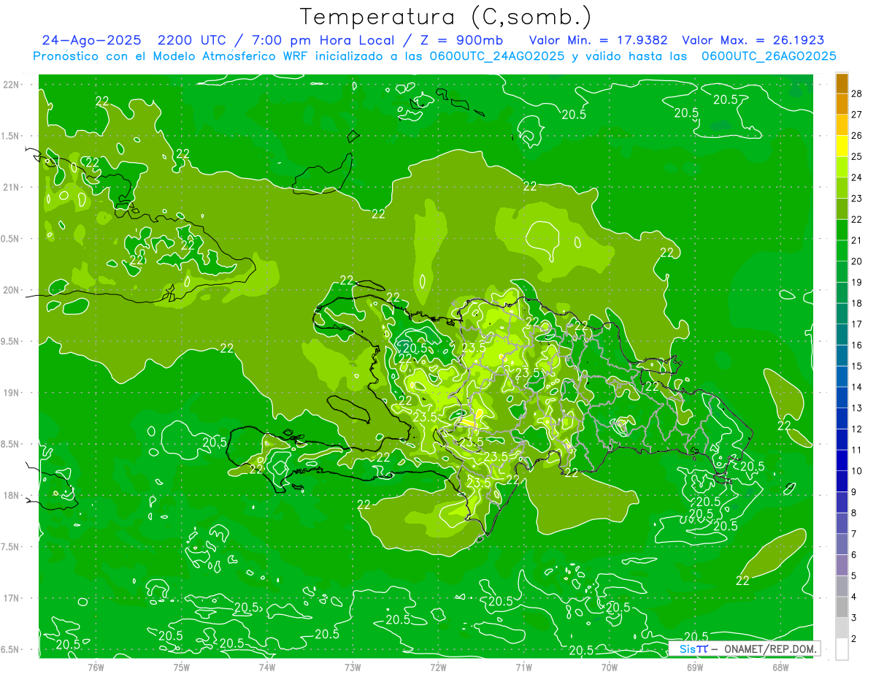Click legend scale number 28
Image resolution: width=876 pixels, height=677 pixels.
tap(857, 93)
